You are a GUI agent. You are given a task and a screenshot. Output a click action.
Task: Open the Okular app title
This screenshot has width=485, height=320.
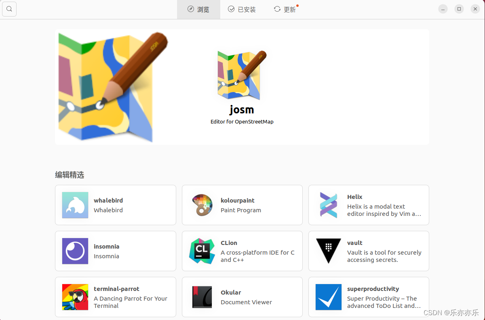point(231,293)
